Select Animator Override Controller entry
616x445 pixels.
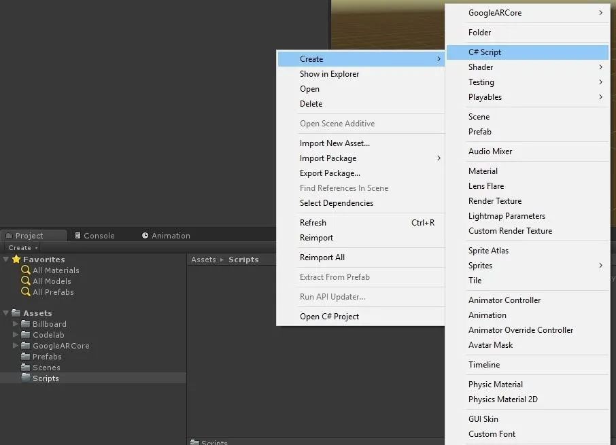528,330
